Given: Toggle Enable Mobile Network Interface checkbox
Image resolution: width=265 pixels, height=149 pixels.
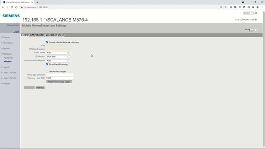Looking at the screenshot, I should click(47, 42).
